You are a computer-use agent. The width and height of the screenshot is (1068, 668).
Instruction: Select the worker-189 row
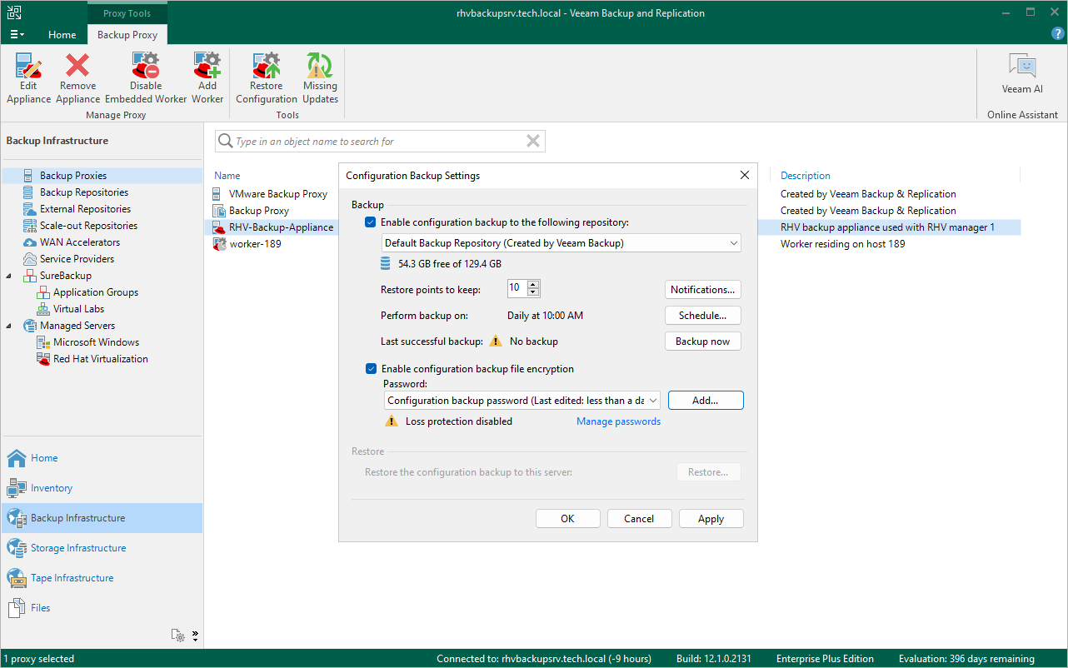click(x=257, y=244)
